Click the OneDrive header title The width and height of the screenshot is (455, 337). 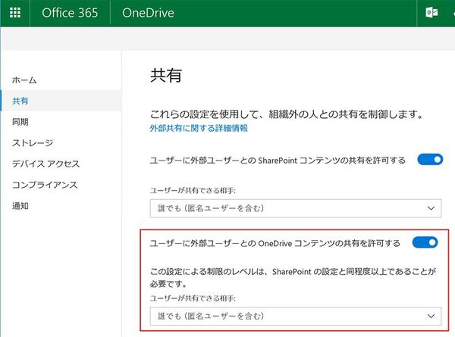click(x=148, y=13)
